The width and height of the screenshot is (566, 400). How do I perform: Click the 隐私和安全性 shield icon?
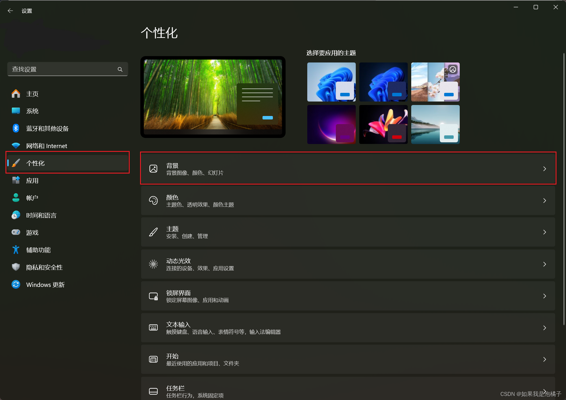[x=16, y=267]
